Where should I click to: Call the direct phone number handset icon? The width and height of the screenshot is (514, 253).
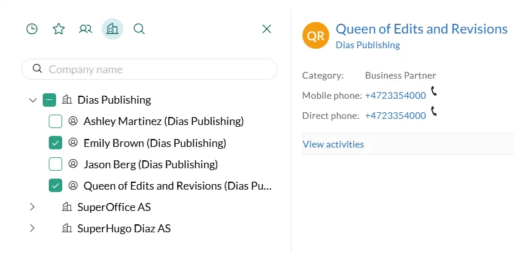[434, 112]
